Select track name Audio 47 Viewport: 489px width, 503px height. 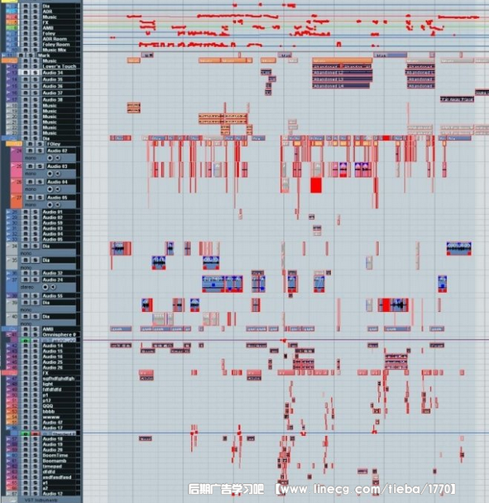[53, 423]
